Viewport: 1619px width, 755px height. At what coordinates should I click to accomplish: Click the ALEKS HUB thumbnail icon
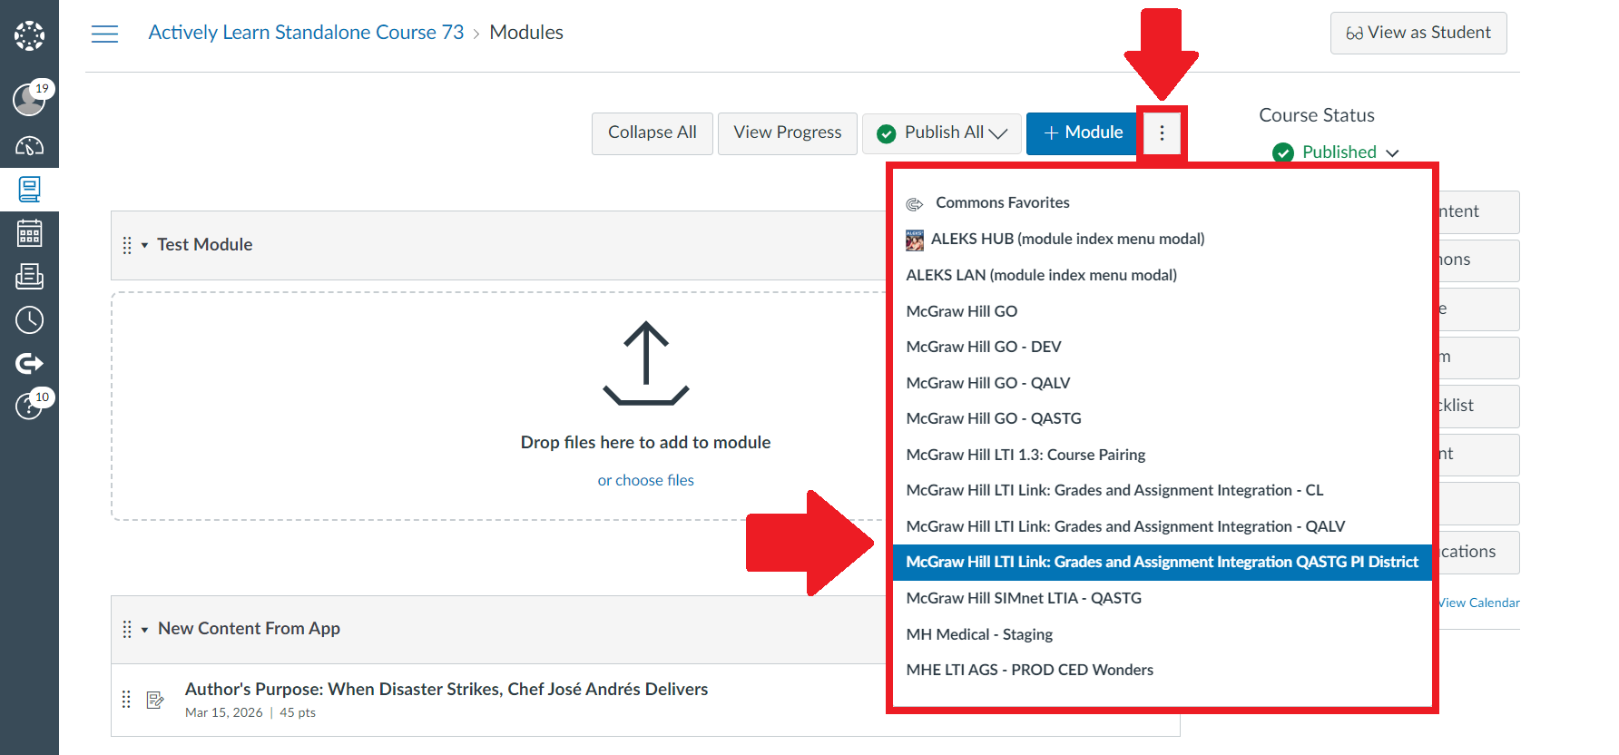pos(915,240)
